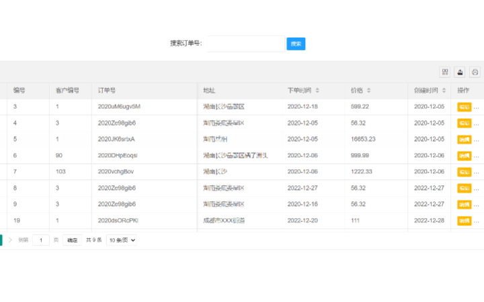Sort by 价格 column arrows

point(369,91)
